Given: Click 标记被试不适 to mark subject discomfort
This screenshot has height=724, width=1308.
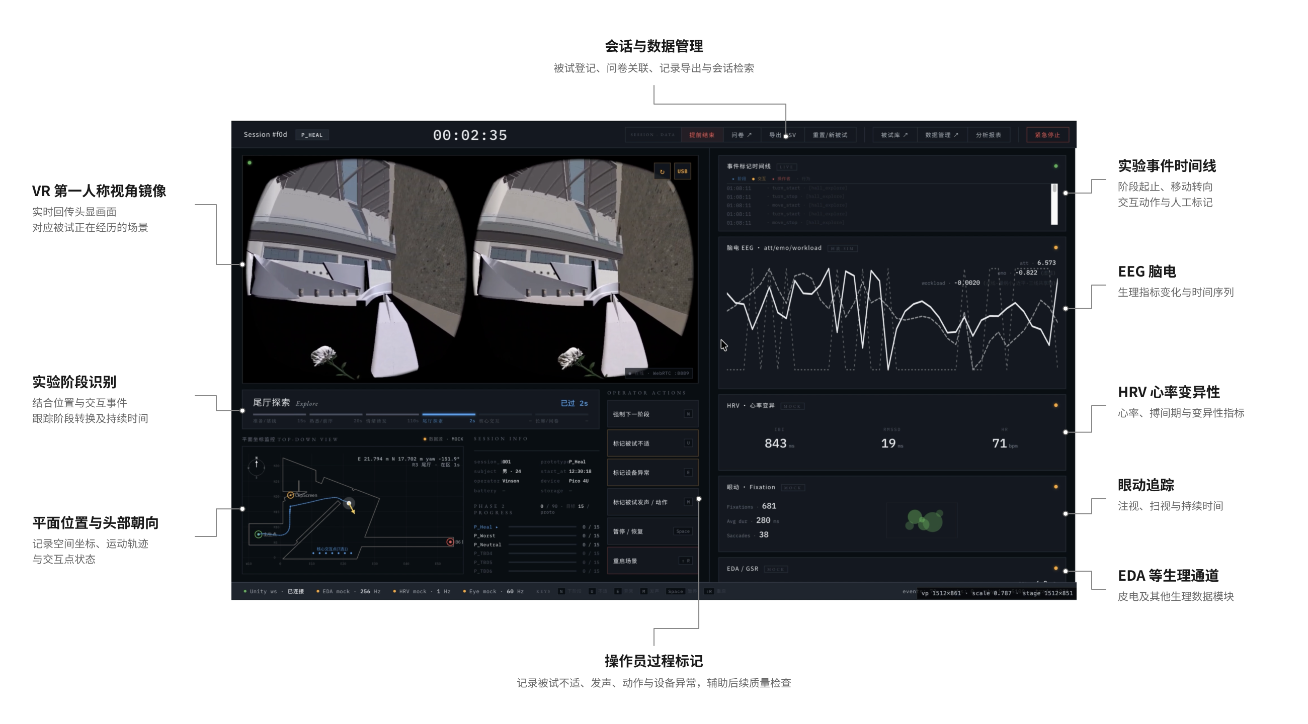Looking at the screenshot, I should (x=652, y=443).
